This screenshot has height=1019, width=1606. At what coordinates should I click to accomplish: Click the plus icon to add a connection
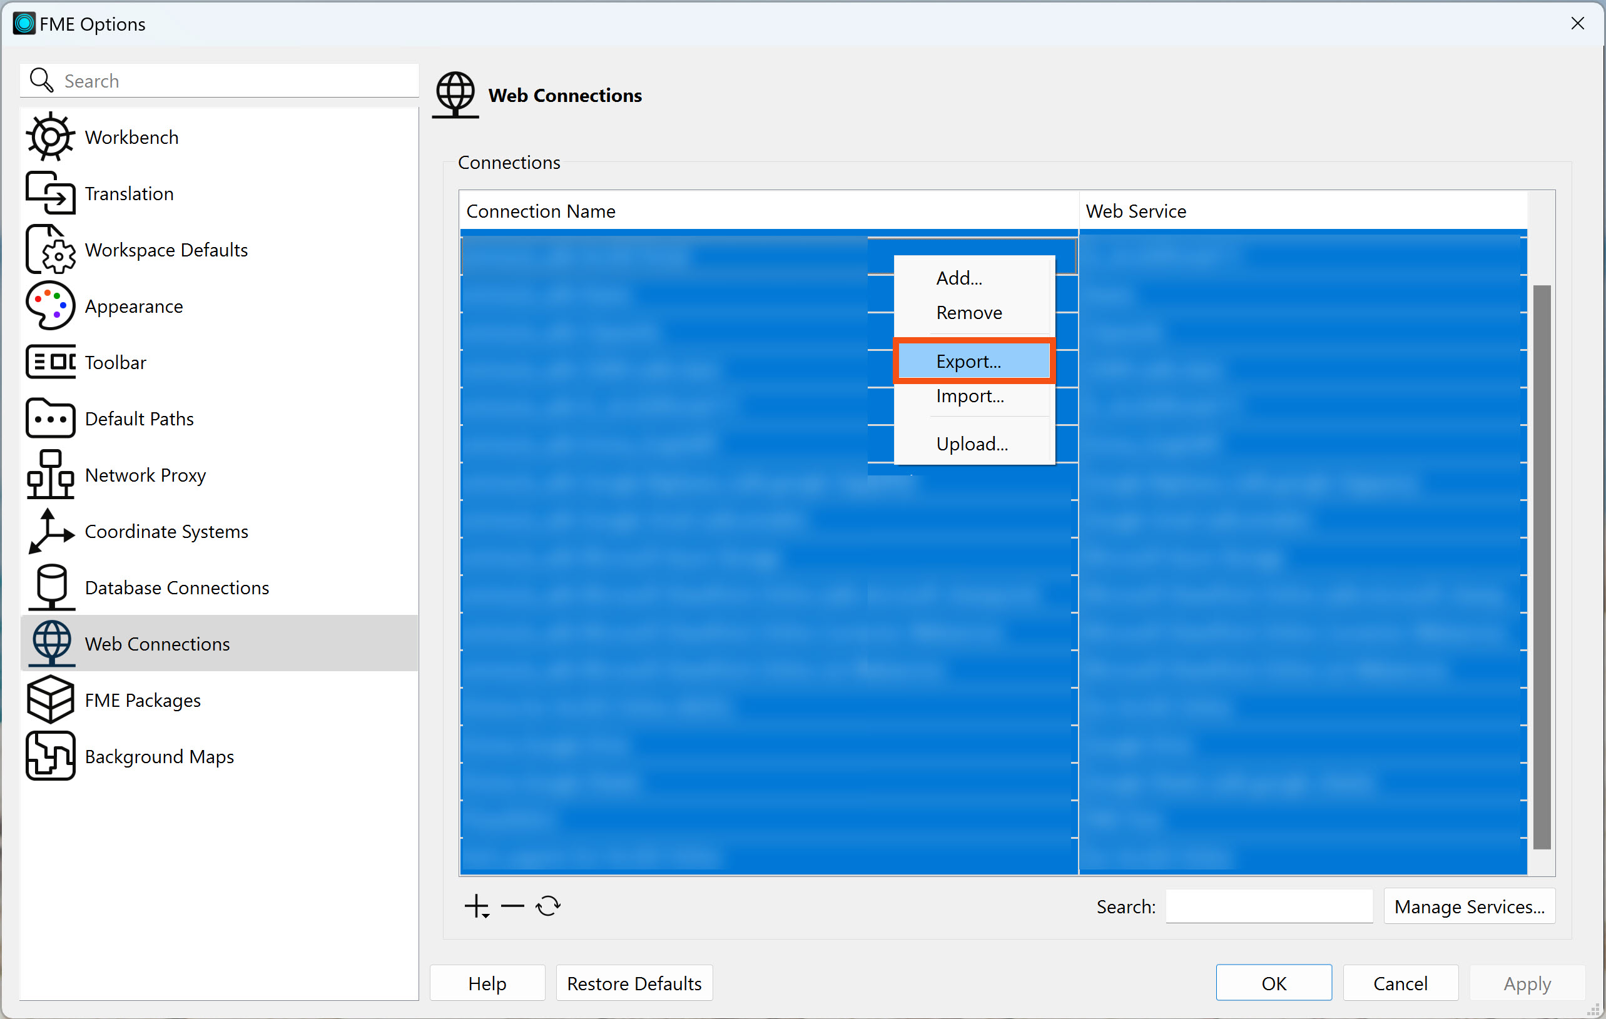[x=477, y=906]
